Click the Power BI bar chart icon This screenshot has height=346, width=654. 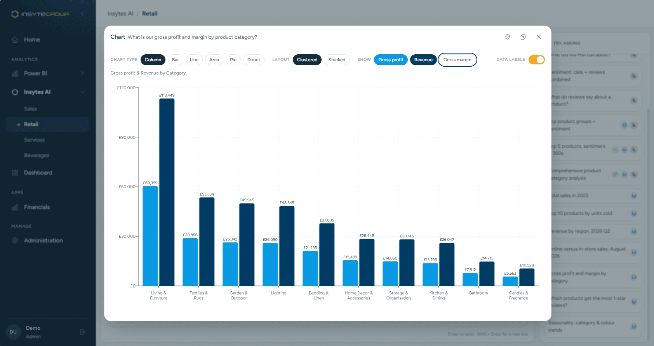[15, 73]
